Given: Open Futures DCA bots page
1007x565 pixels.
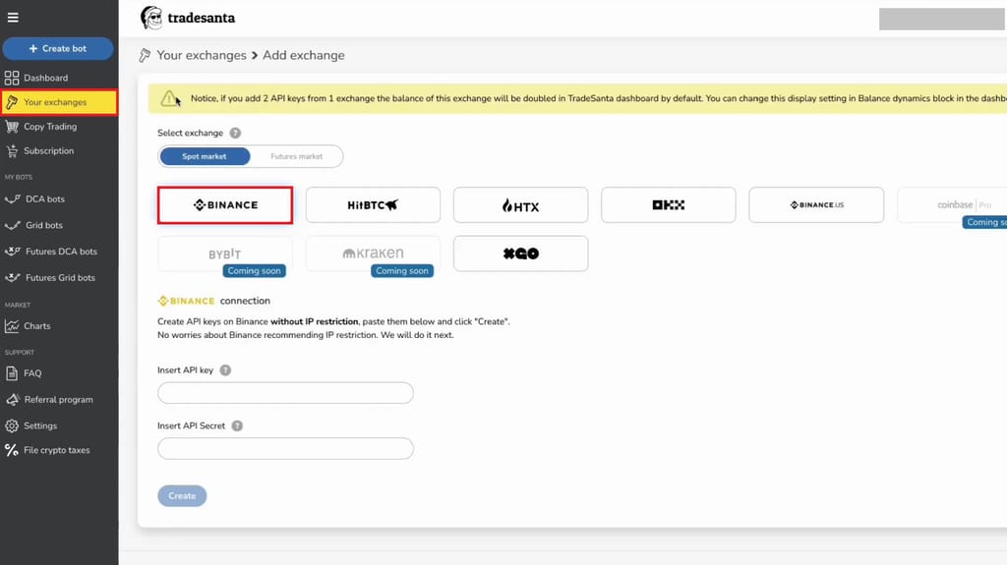Looking at the screenshot, I should 61,252.
